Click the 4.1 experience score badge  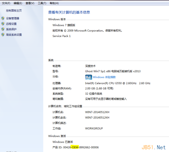point(89,77)
